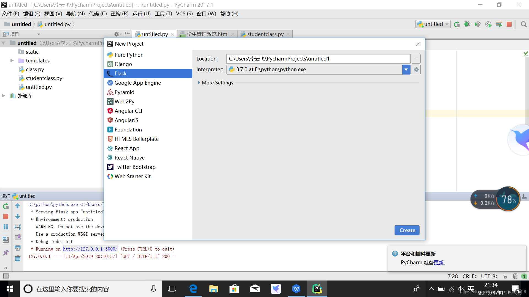Click the inspector hector icon in status bar
This screenshot has width=529, height=297.
tap(515, 276)
